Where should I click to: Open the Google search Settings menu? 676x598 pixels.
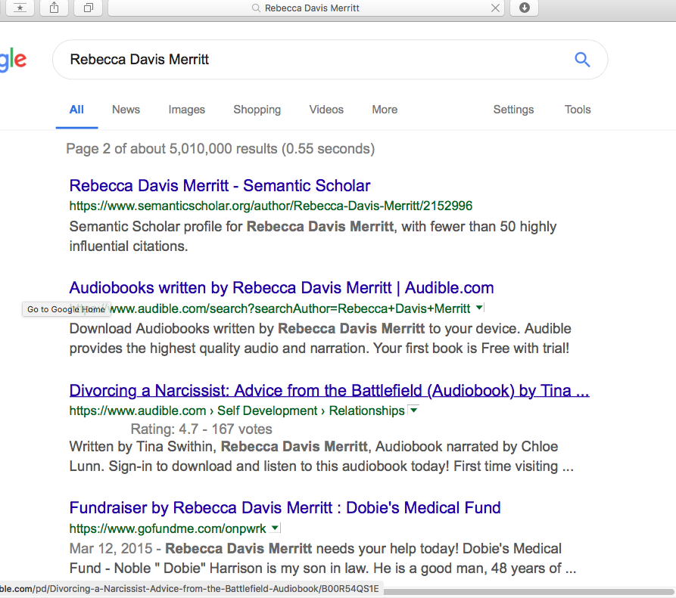tap(513, 110)
